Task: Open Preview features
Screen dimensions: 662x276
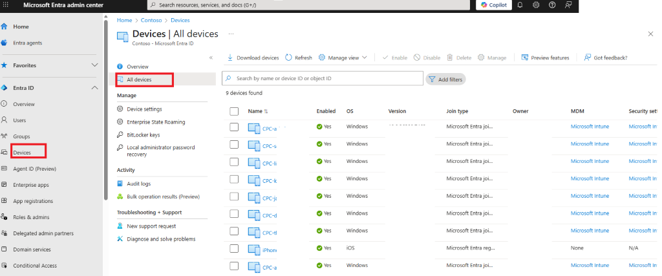Action: point(545,58)
